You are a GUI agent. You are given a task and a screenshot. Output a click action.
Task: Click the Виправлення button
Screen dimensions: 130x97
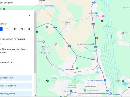16,78
